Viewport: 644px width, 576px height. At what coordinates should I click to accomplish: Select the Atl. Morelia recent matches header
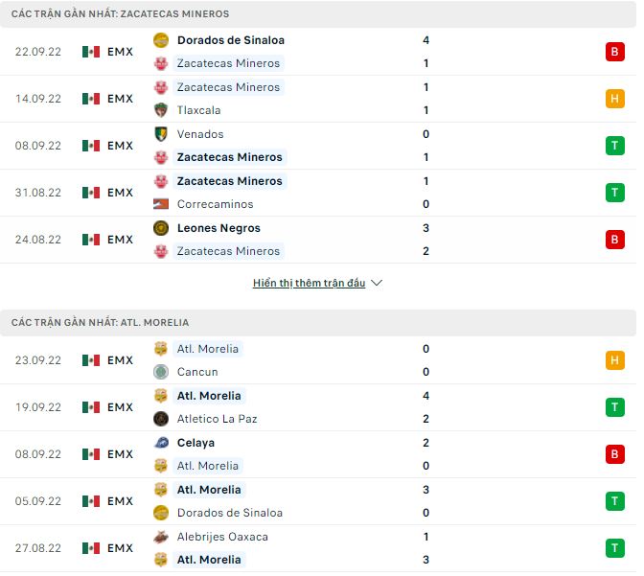[101, 323]
